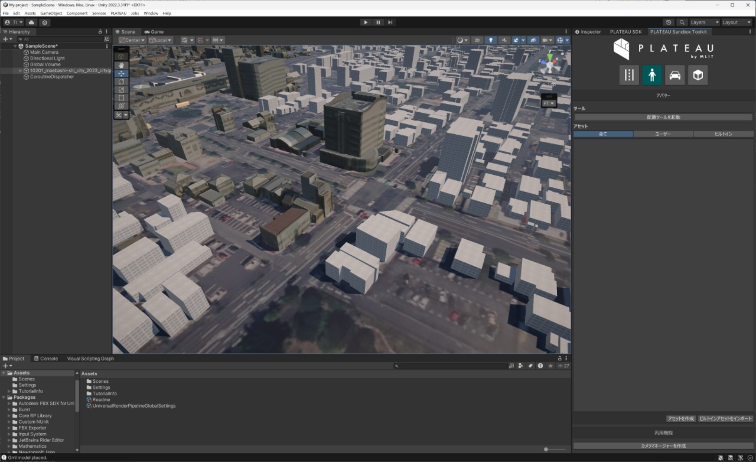
Task: Open the Center pivot dropdown
Action: (132, 40)
